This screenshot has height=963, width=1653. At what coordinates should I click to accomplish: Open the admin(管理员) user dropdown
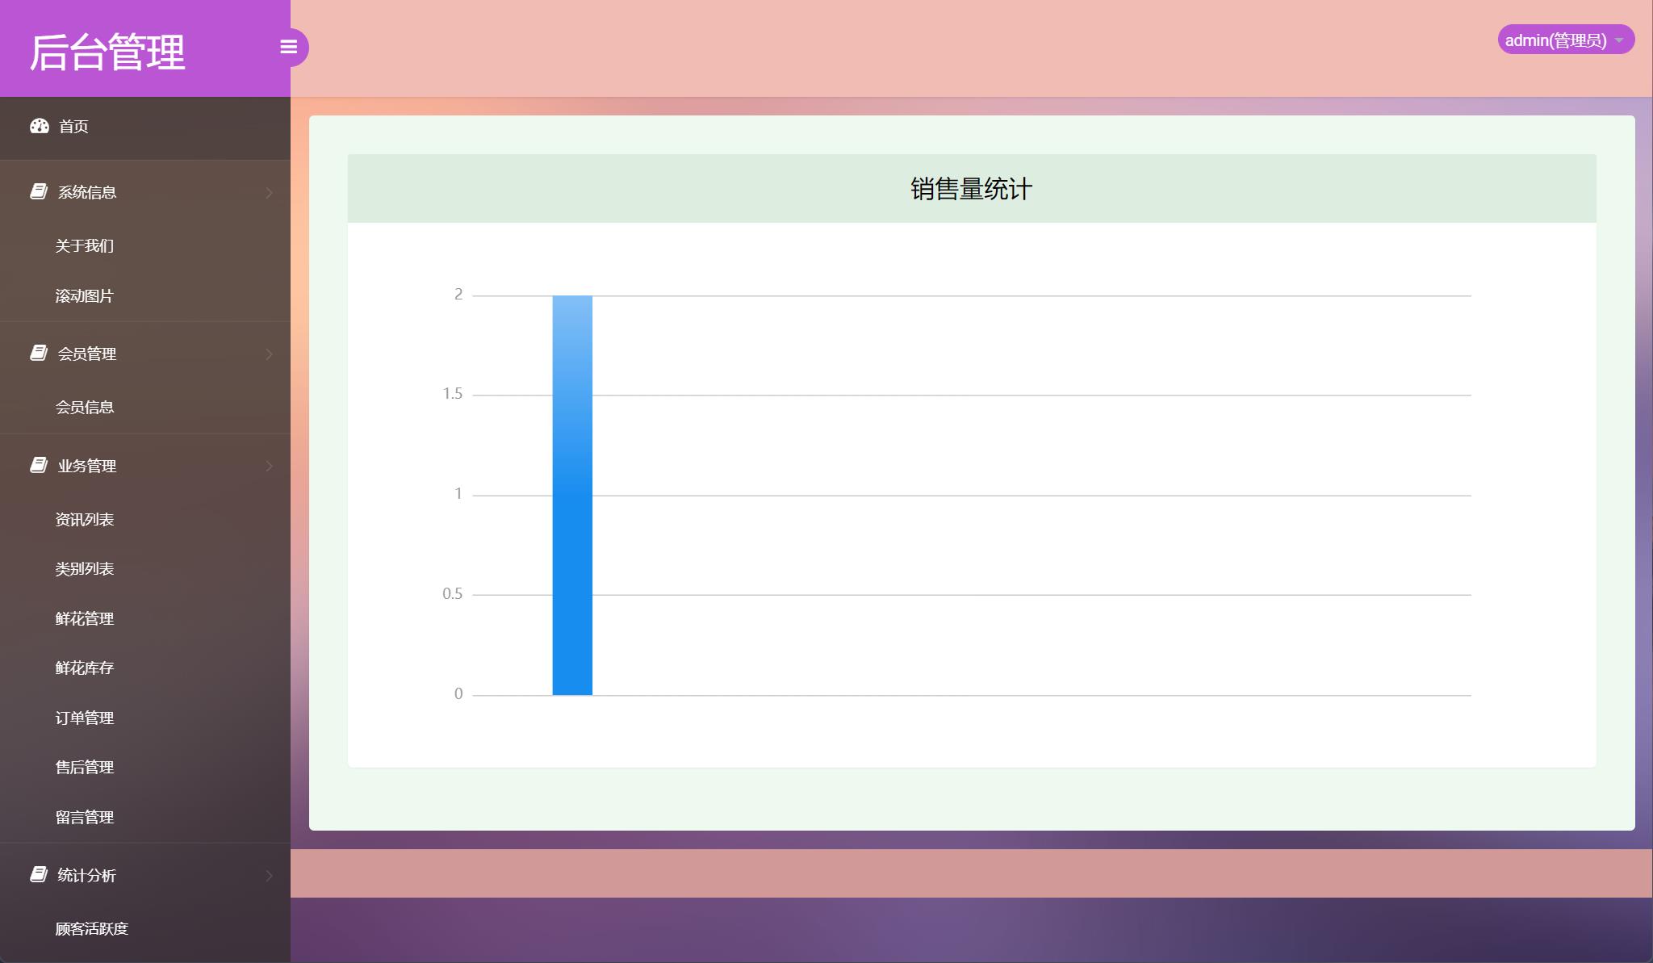coord(1565,40)
